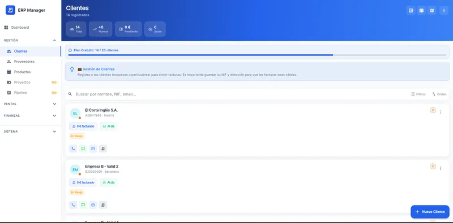
Task: Expand the FINANZAS sidebar section
Action: pyautogui.click(x=31, y=116)
